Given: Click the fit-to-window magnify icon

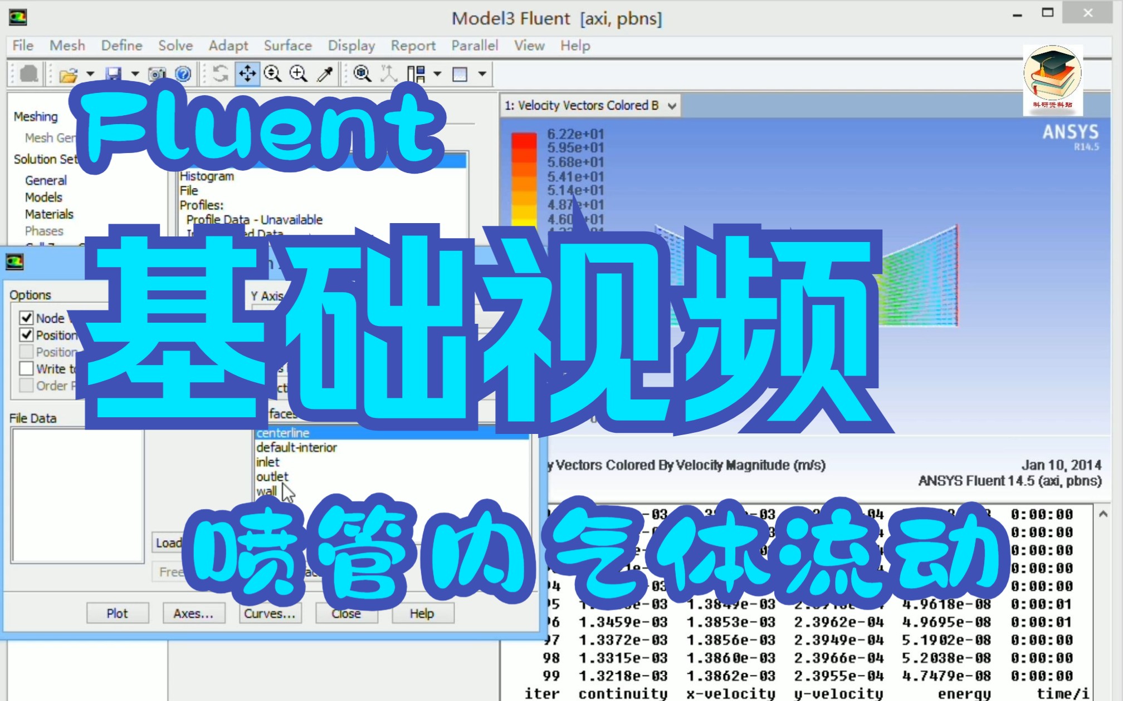Looking at the screenshot, I should (x=363, y=73).
